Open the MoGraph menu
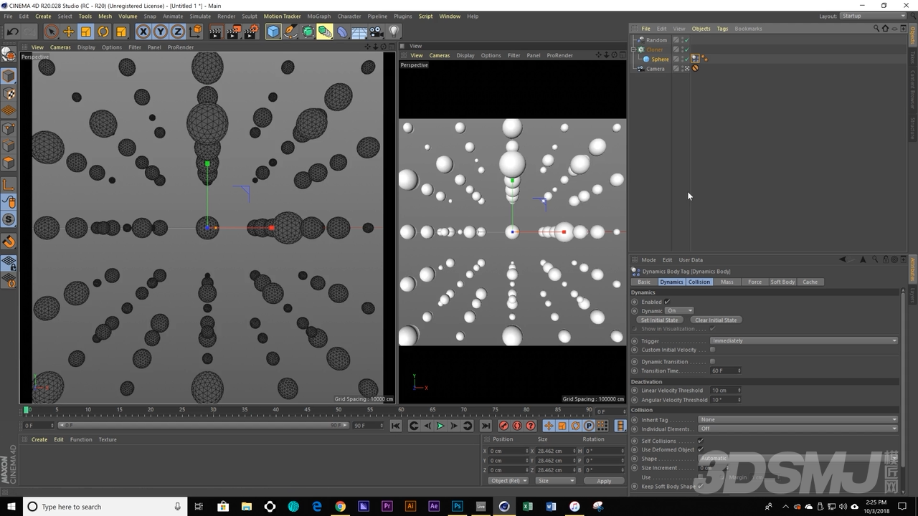The height and width of the screenshot is (516, 918). click(x=318, y=16)
